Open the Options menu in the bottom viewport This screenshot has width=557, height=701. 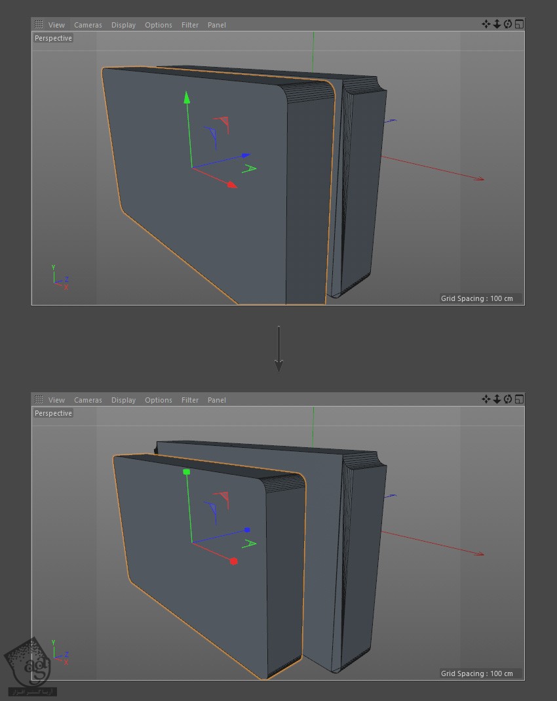tap(159, 400)
